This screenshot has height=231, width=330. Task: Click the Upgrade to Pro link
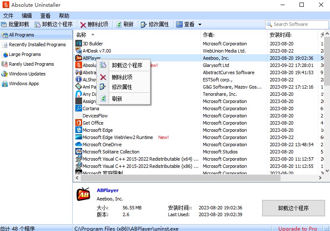click(x=298, y=228)
